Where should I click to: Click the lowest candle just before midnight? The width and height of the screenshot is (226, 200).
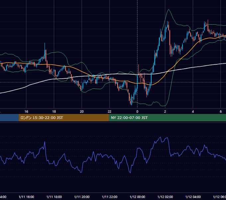132,100
